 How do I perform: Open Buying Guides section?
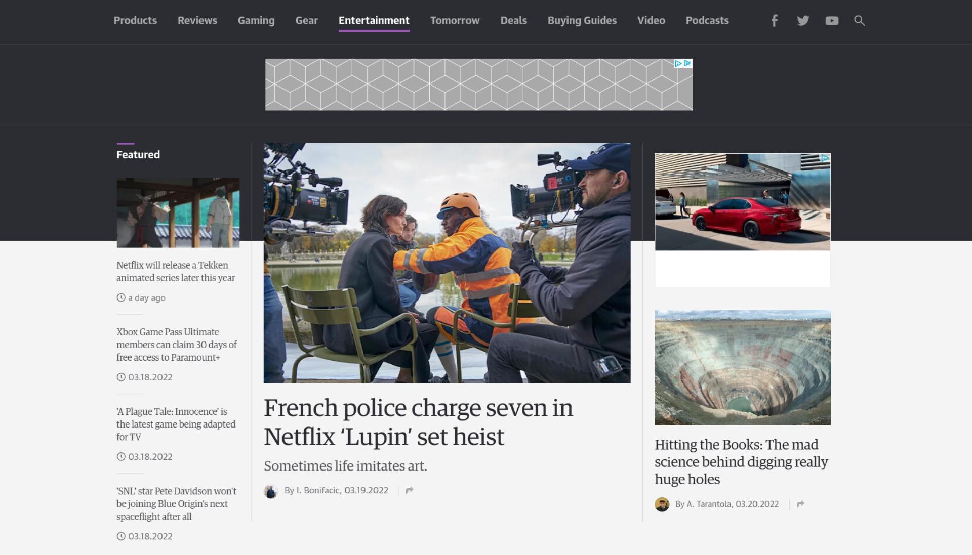(x=582, y=21)
